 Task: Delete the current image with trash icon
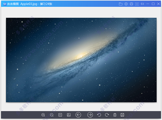pyautogui.click(x=115, y=115)
